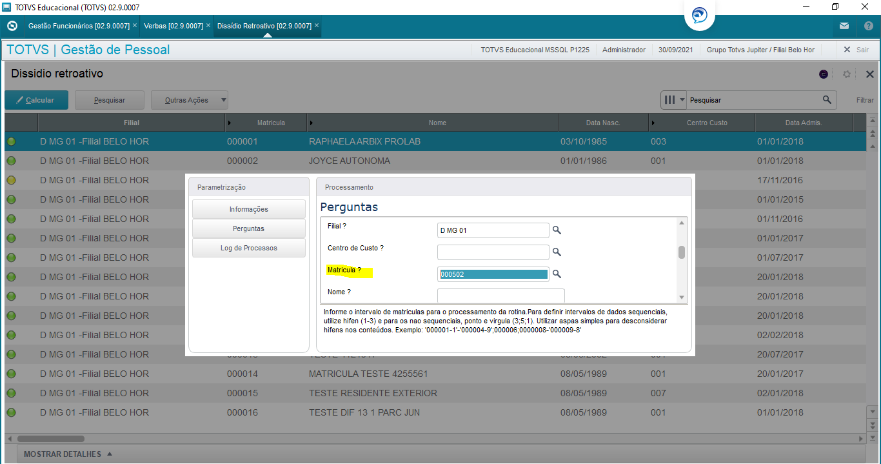Open the Perguntas section
The image size is (881, 464).
coord(249,228)
